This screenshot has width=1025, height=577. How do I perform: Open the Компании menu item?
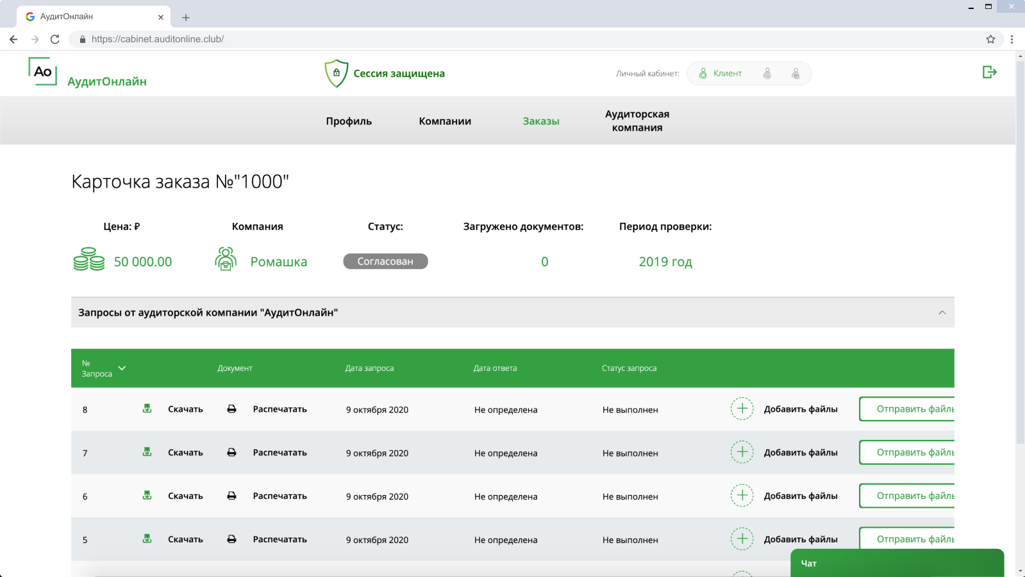[x=445, y=121]
